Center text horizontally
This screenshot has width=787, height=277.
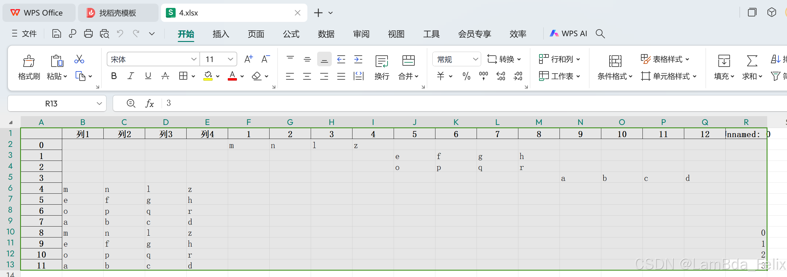coord(307,76)
